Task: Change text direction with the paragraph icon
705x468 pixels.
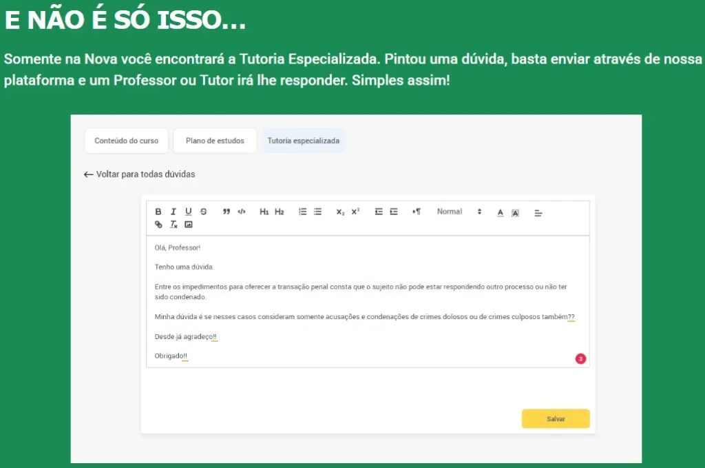Action: point(417,212)
